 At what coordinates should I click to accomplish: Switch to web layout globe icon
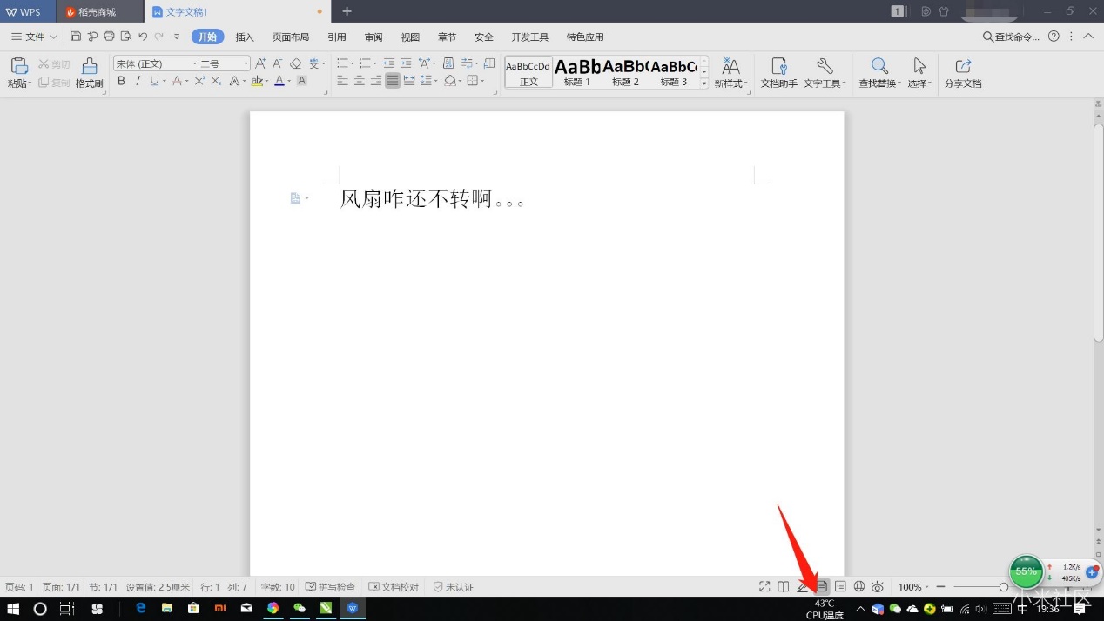859,587
